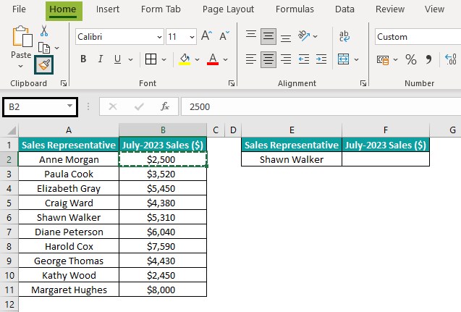Image resolution: width=461 pixels, height=312 pixels.
Task: Set Middle Align vertical alignment
Action: (268, 36)
